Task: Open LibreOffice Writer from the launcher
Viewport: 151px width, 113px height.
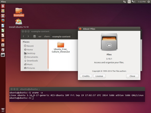Action: 3,25
